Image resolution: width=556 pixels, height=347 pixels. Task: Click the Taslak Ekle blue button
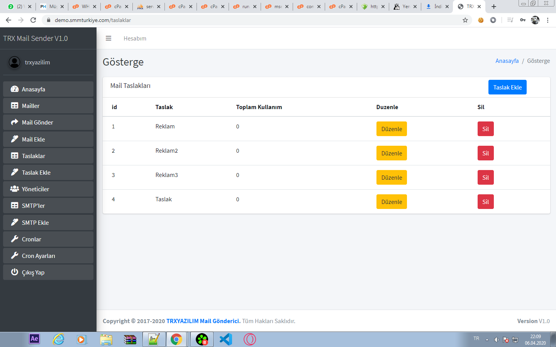507,87
